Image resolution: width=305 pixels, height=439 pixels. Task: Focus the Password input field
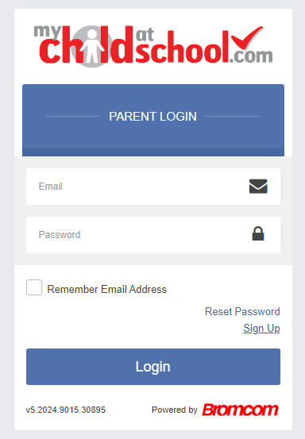pyautogui.click(x=153, y=235)
